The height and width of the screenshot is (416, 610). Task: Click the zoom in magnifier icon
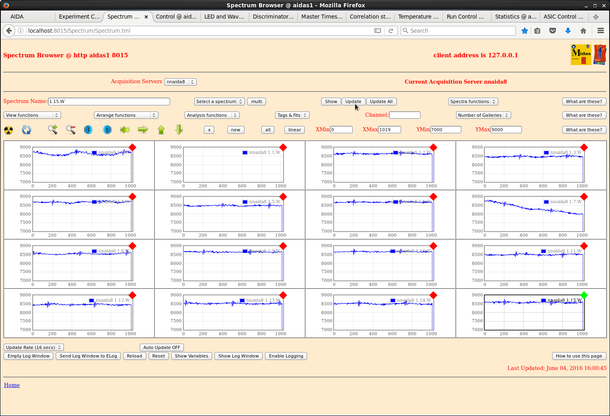tap(53, 130)
